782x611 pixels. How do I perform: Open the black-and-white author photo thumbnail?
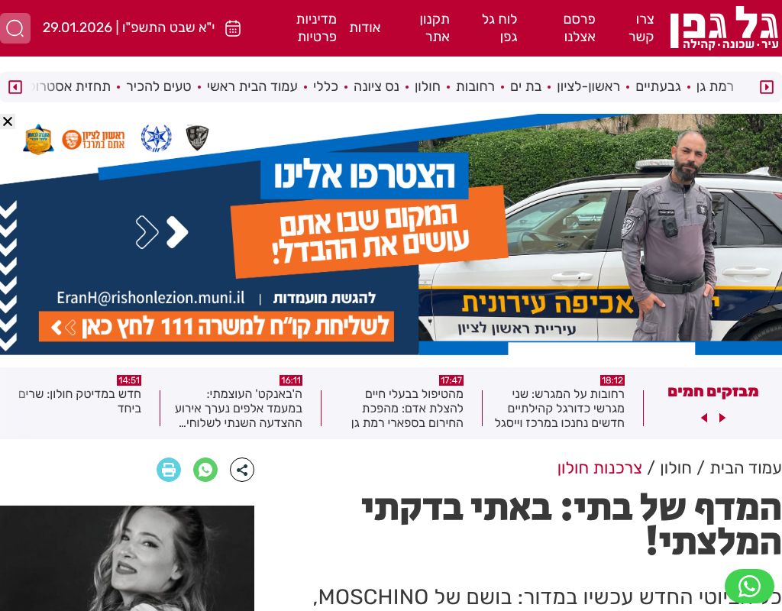tap(128, 558)
